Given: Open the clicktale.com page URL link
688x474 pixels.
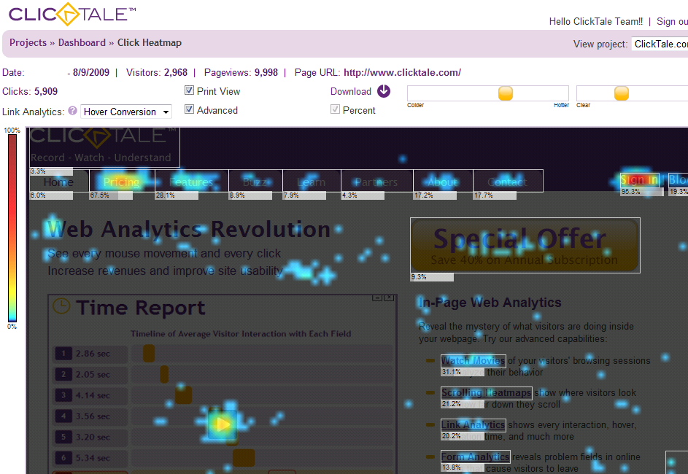Looking at the screenshot, I should click(402, 73).
